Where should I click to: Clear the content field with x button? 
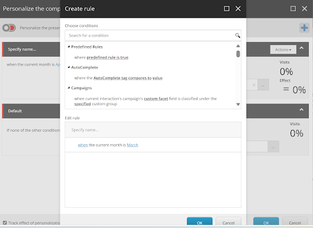254,85
